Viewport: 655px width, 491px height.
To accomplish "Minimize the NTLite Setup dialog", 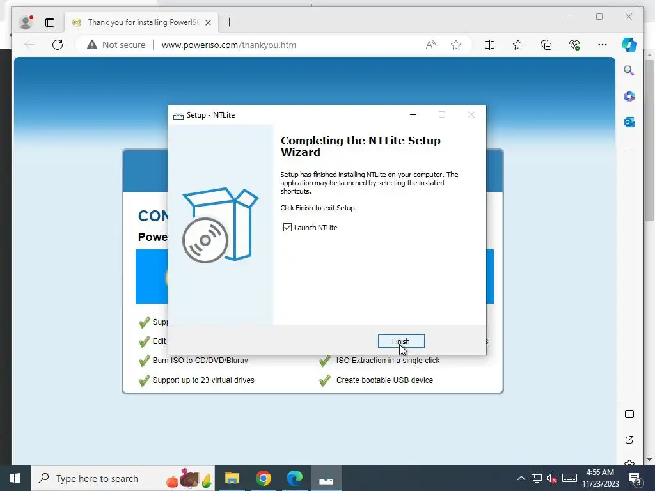I will pyautogui.click(x=413, y=115).
